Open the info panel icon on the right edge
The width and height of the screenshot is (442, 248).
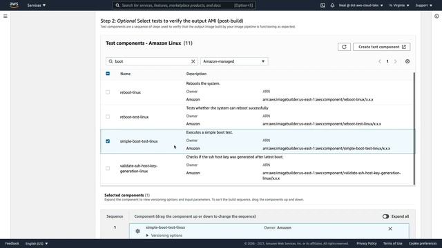tap(436, 17)
